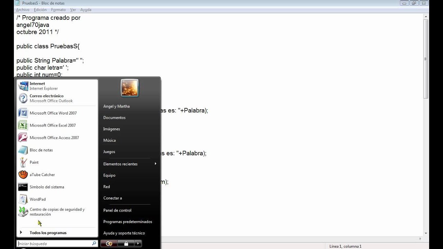Click Notepad vertical scrollbar thumb
Screen dimensions: 443x249
pos(426,59)
